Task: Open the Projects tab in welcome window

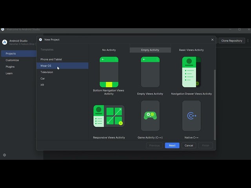Action: click(18, 54)
